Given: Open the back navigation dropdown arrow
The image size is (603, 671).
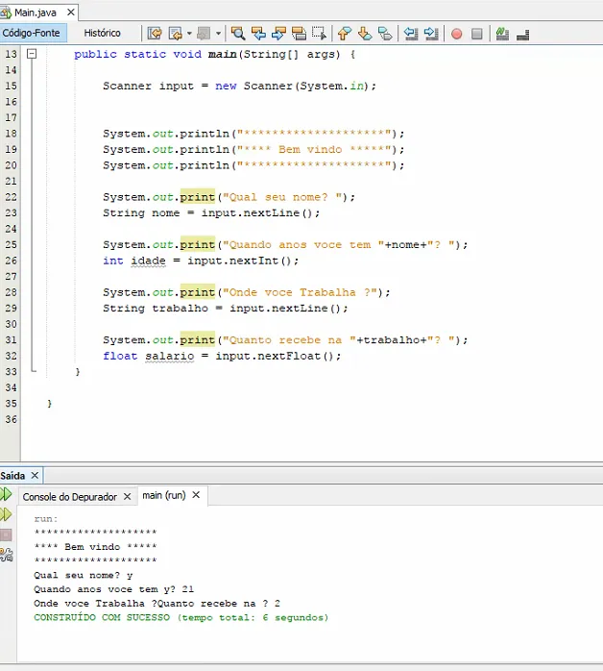Looking at the screenshot, I should 189,34.
